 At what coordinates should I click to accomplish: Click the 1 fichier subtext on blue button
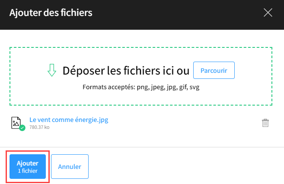point(28,171)
